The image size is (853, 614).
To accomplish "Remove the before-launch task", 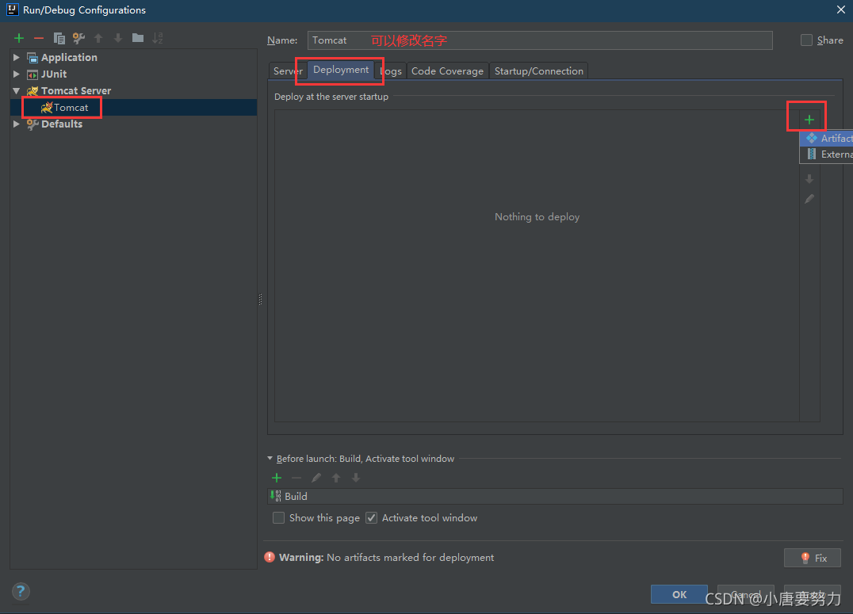I will coord(296,478).
